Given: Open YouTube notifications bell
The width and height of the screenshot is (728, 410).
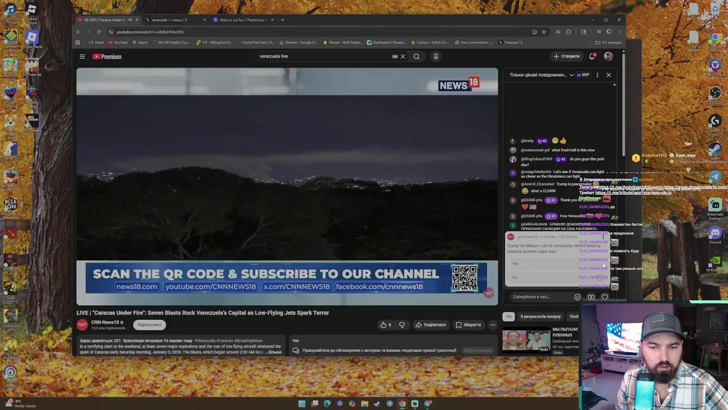Looking at the screenshot, I should 592,56.
